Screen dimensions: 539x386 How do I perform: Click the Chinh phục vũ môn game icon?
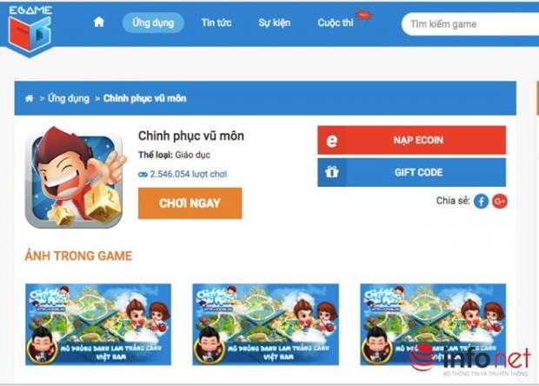[76, 177]
